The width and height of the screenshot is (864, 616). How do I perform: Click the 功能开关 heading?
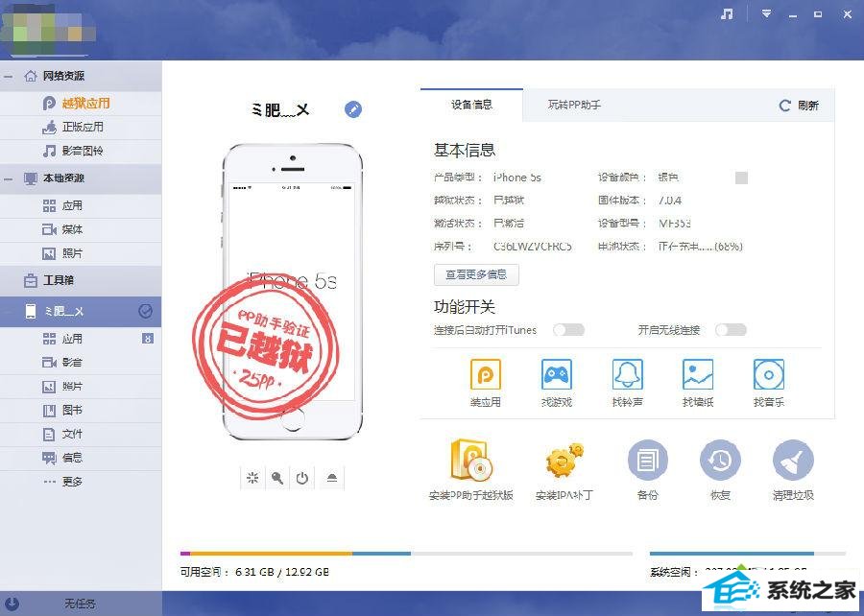point(465,307)
